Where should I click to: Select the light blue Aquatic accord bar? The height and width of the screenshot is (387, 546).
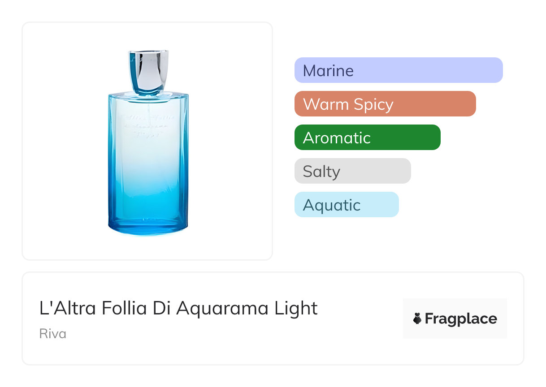click(x=346, y=205)
